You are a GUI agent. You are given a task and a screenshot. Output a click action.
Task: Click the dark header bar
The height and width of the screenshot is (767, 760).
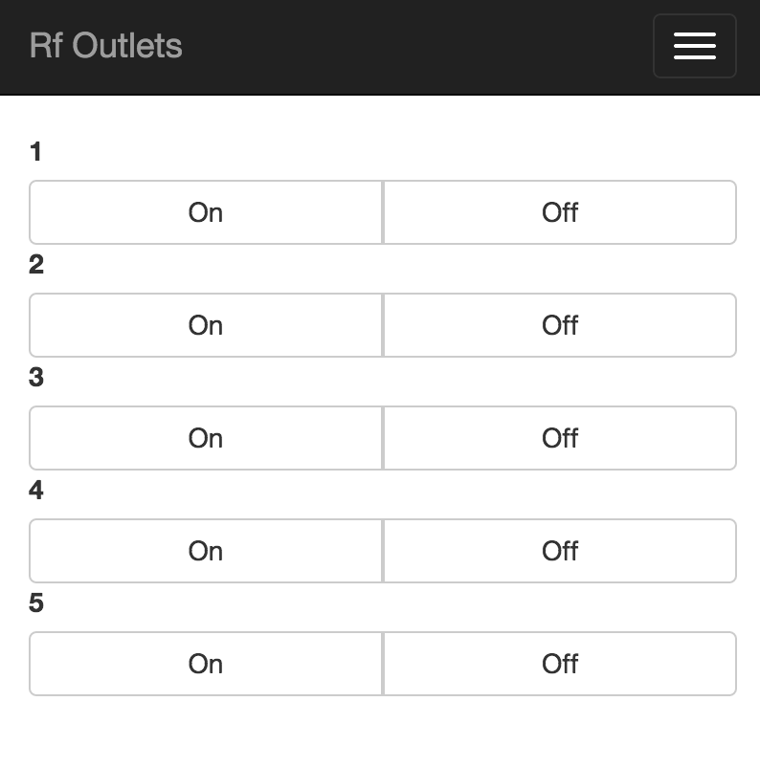pyautogui.click(x=383, y=46)
